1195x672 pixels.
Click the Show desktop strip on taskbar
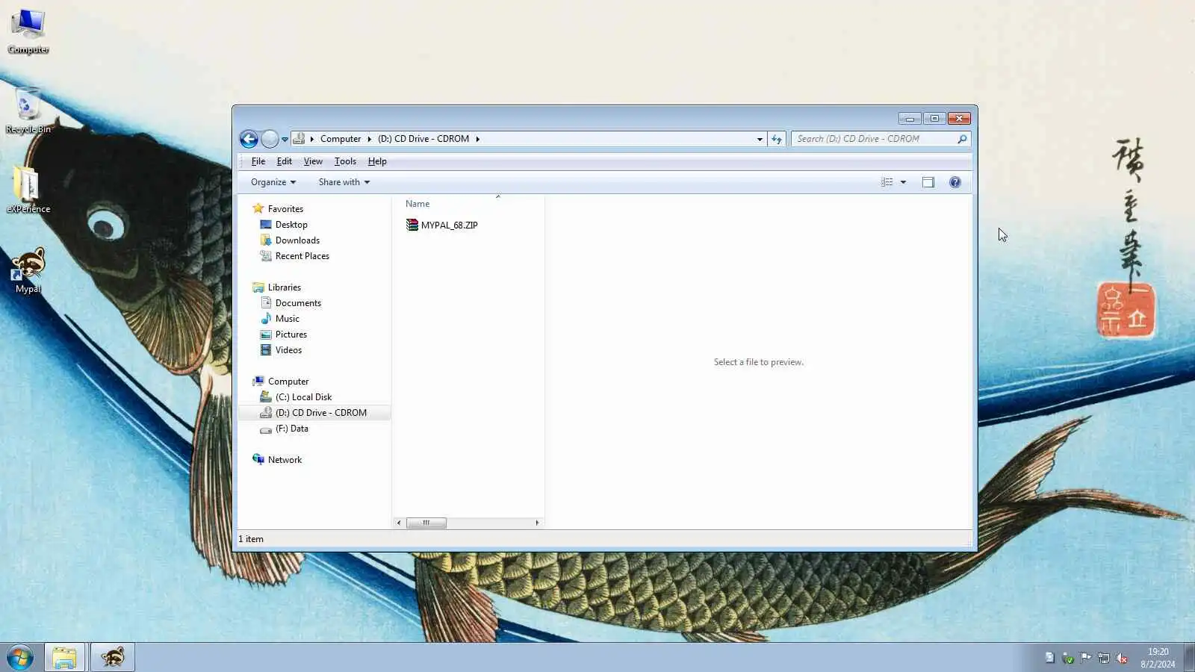pyautogui.click(x=1189, y=658)
